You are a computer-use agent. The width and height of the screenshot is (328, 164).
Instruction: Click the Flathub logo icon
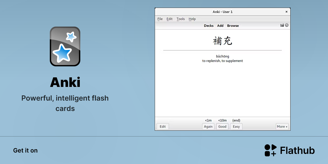270,150
